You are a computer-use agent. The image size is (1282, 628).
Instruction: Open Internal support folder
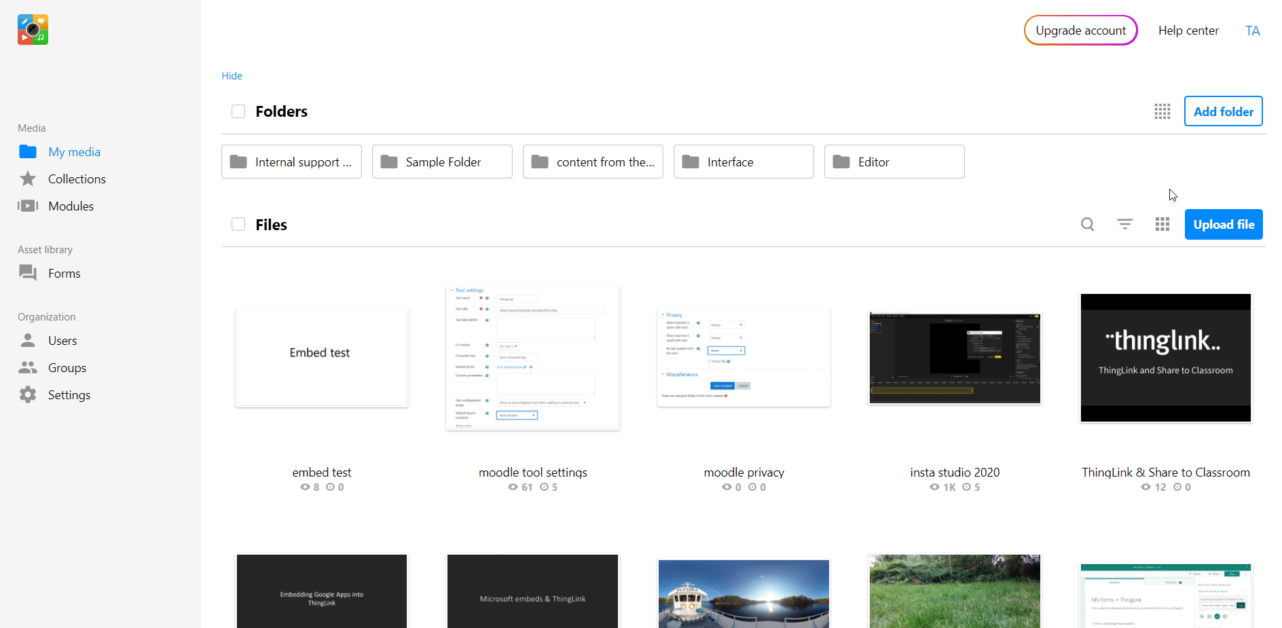click(x=291, y=162)
